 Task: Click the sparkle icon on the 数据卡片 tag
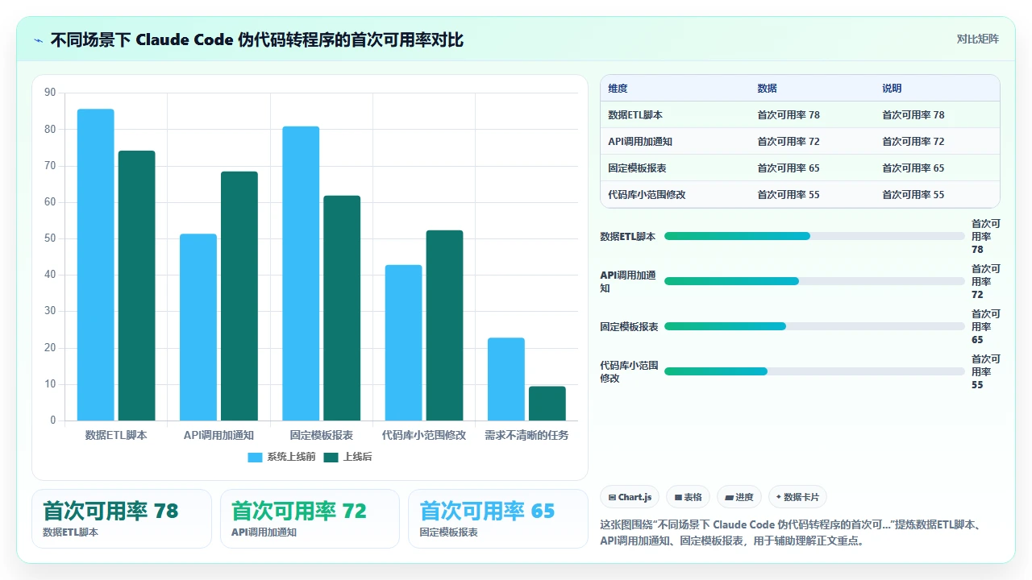pyautogui.click(x=779, y=498)
